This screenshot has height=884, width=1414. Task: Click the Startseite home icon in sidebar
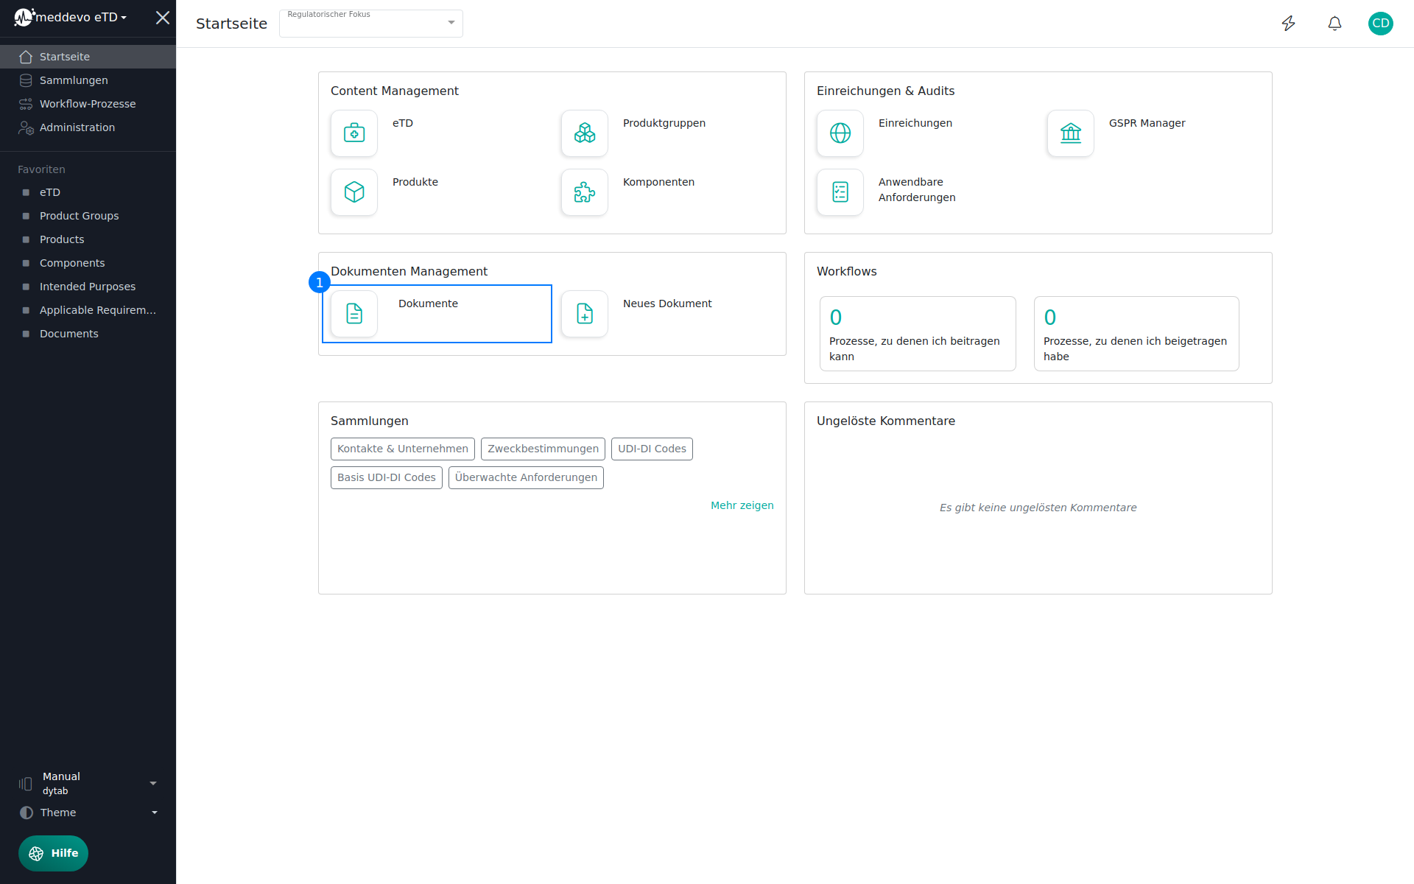coord(26,57)
